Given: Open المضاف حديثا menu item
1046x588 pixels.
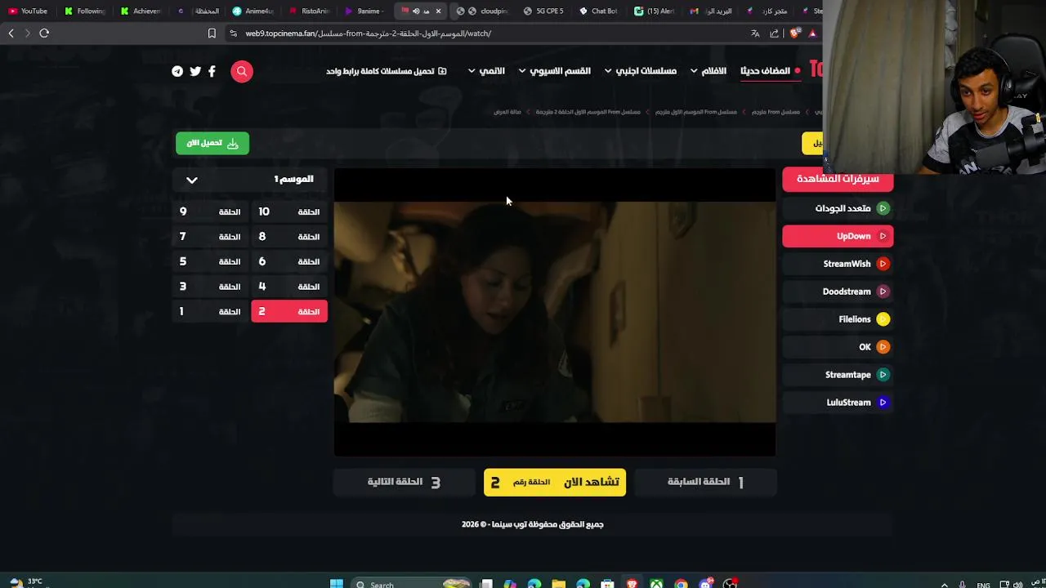Looking at the screenshot, I should click(x=766, y=71).
